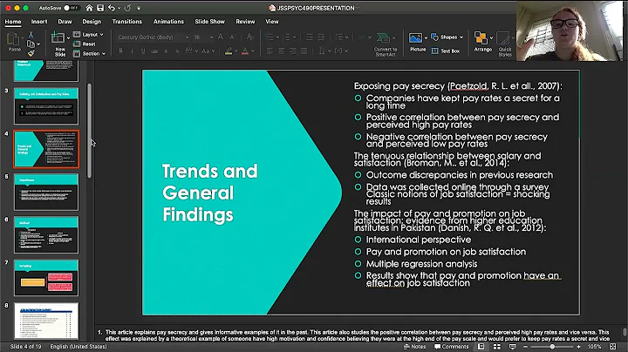Open the Section dropdown

[90, 54]
